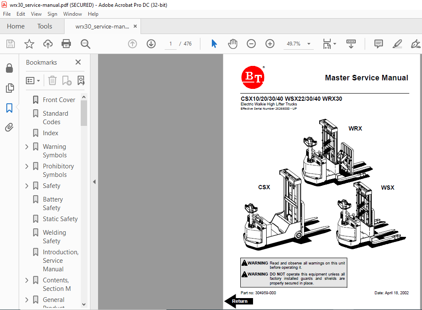Open the Index bookmark
This screenshot has width=422, height=310.
coord(51,133)
